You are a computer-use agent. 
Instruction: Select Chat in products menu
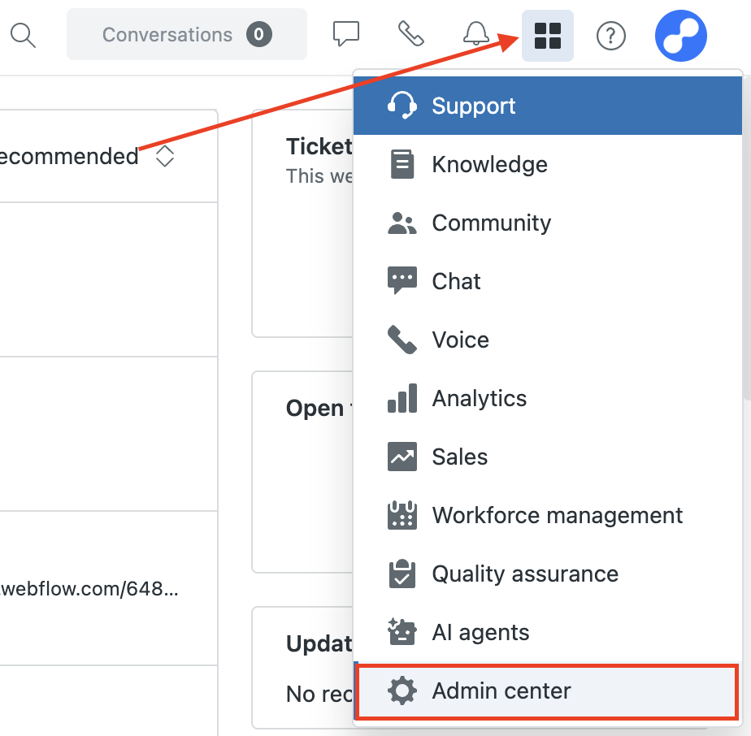coord(548,281)
